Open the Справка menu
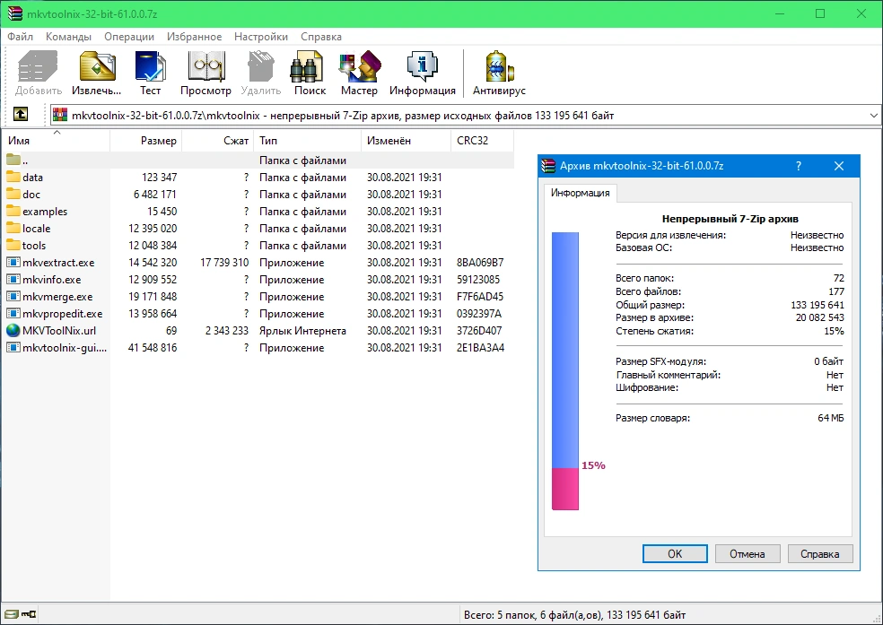883x625 pixels. click(321, 37)
